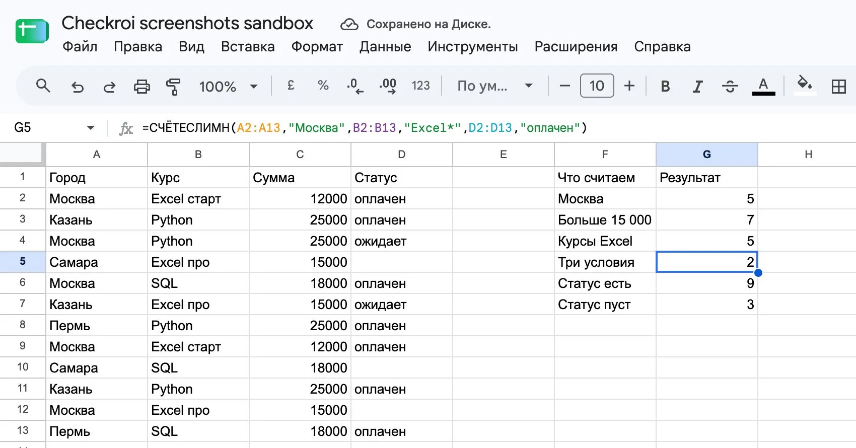This screenshot has height=448, width=856.
Task: Open the Google Sheets home icon
Action: tap(32, 31)
